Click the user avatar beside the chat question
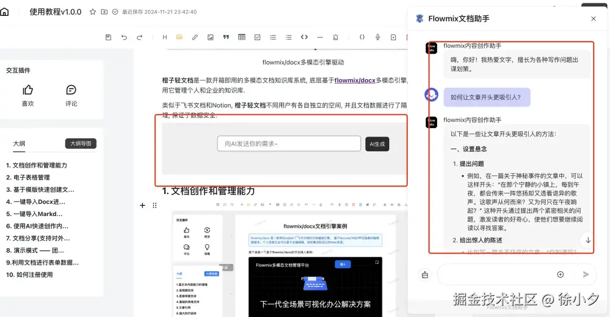The width and height of the screenshot is (610, 317). coord(431,94)
